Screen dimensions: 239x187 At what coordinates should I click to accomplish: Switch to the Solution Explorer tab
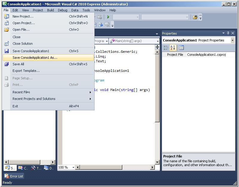click(10, 168)
